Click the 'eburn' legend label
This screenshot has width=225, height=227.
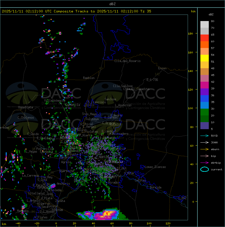[x=215, y=149]
